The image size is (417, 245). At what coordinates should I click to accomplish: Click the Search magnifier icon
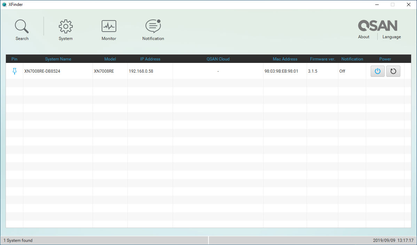pos(22,26)
